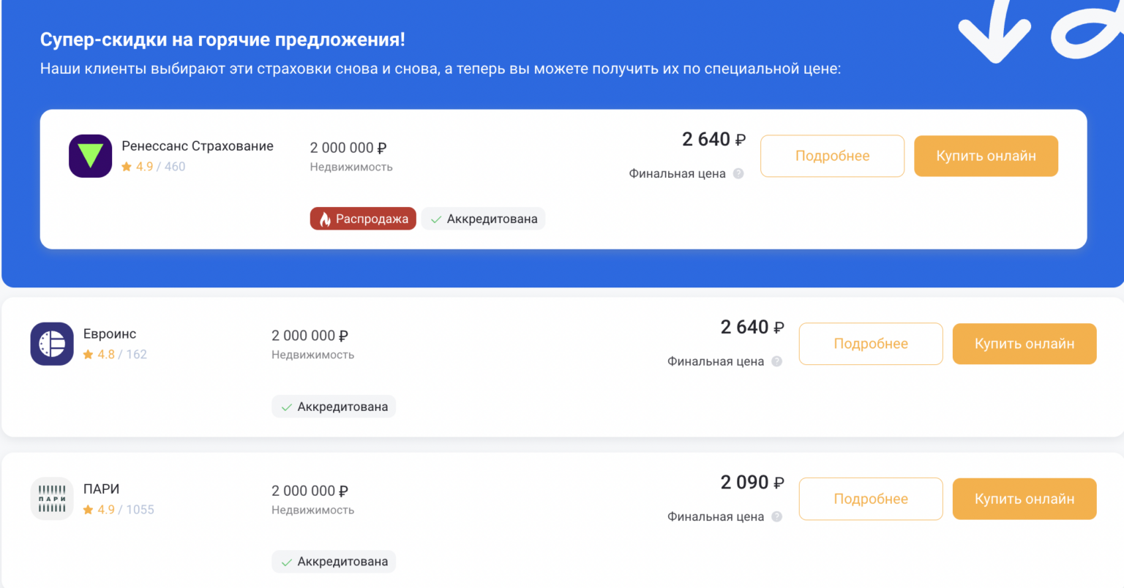Click the star rating icon for Евроинс

pos(89,355)
